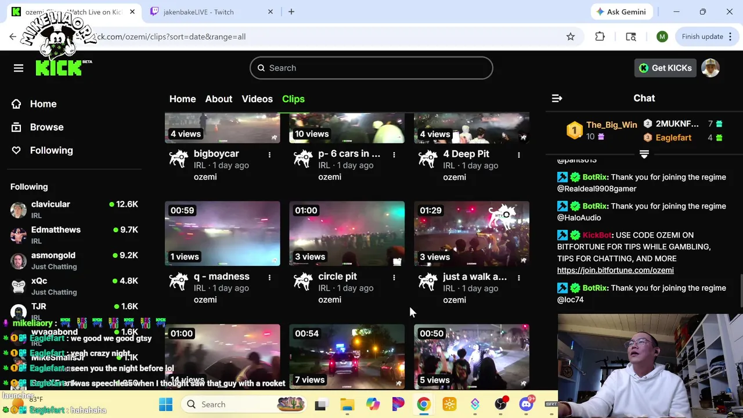Close the jakenbakeLIVE Twitch tab
This screenshot has width=743, height=418.
pos(270,12)
